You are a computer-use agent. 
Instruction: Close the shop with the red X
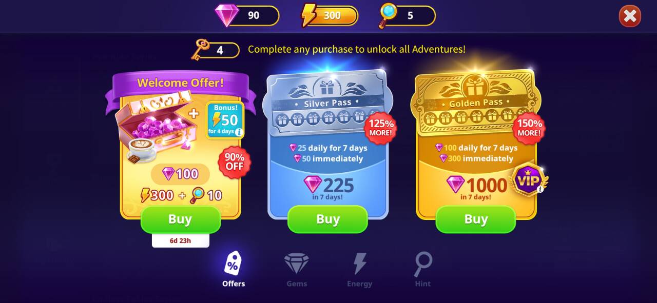coord(630,16)
